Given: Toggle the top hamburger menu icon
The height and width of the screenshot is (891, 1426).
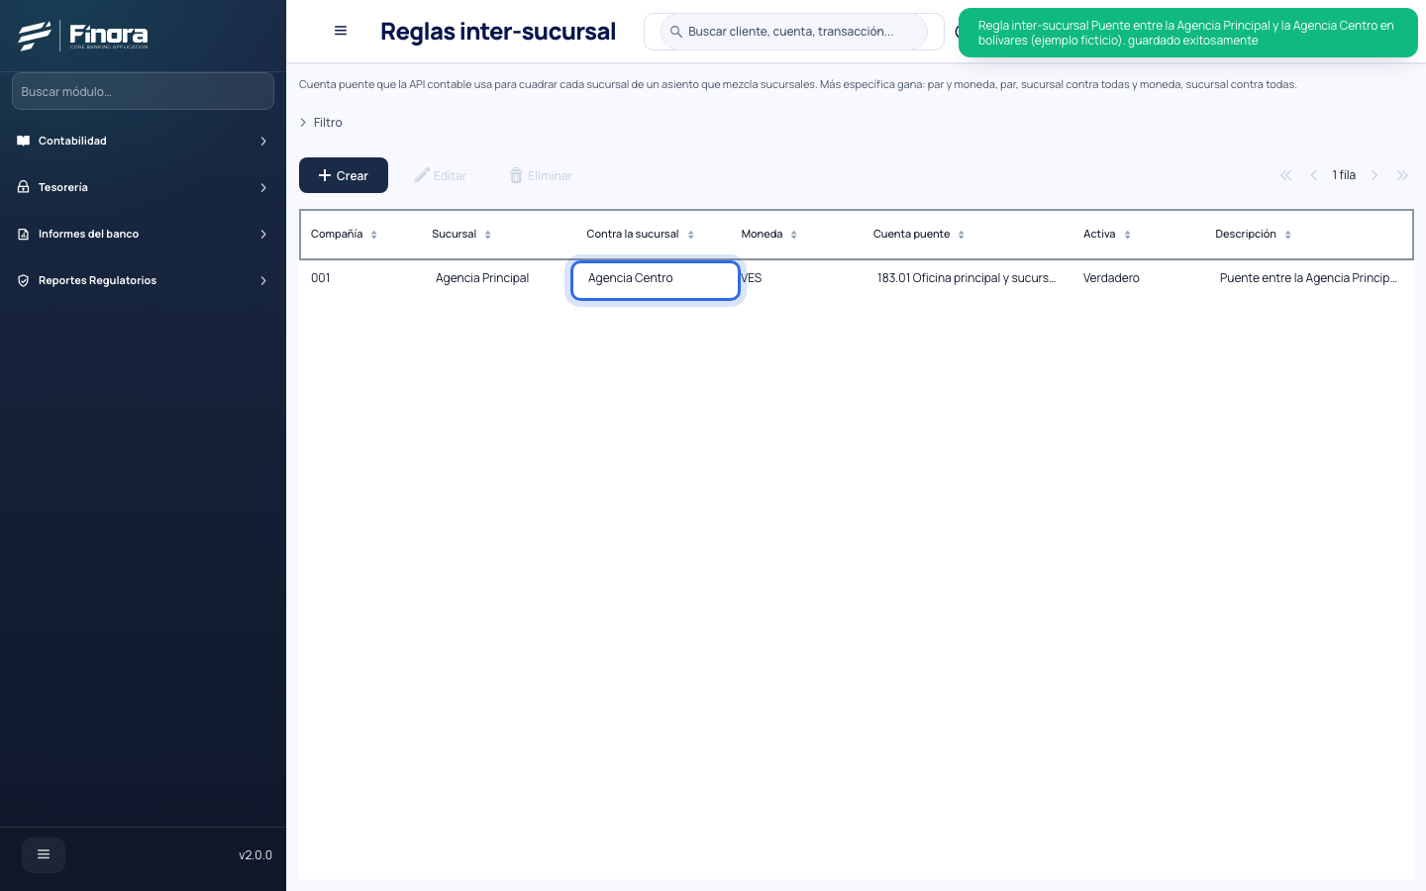Looking at the screenshot, I should tap(341, 31).
